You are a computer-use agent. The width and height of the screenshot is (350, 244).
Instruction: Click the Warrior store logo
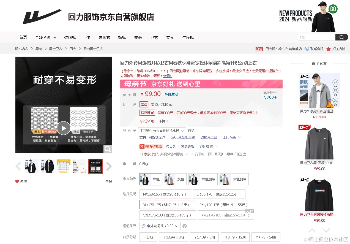(42, 17)
